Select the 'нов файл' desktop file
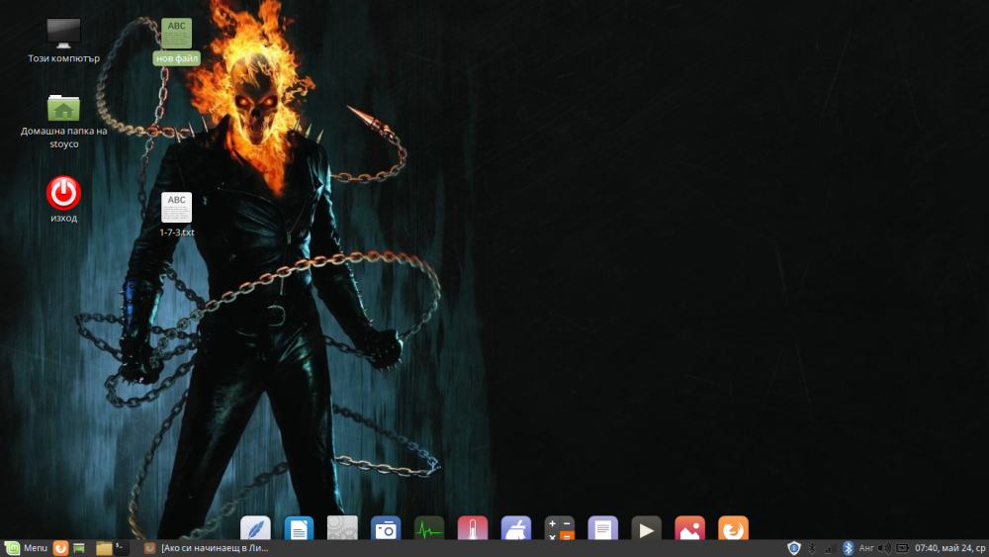Screen dimensions: 989x557 tap(177, 41)
